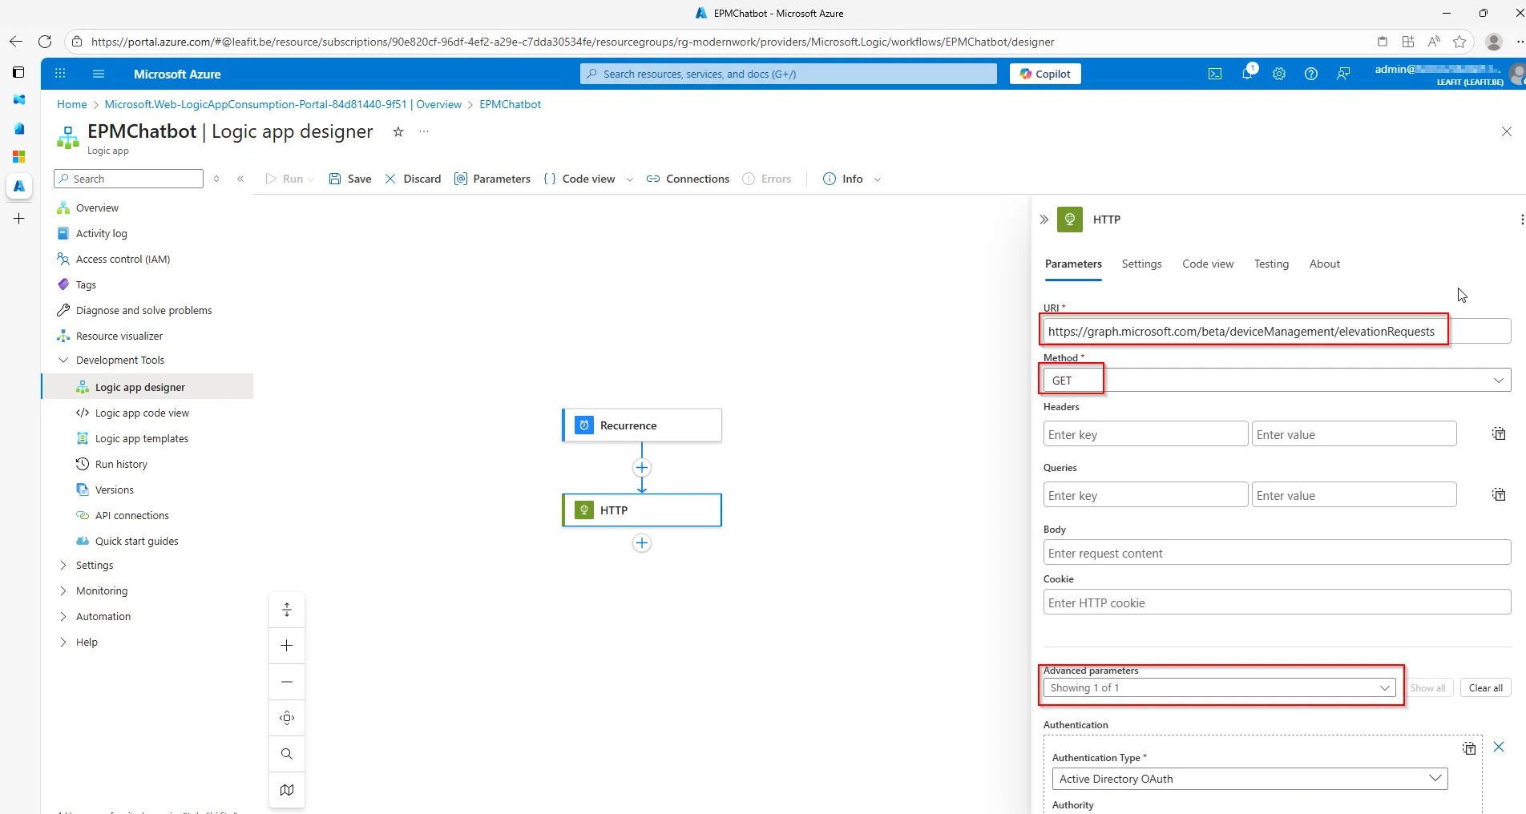Image resolution: width=1526 pixels, height=814 pixels.
Task: Run the logic app
Action: 285,179
